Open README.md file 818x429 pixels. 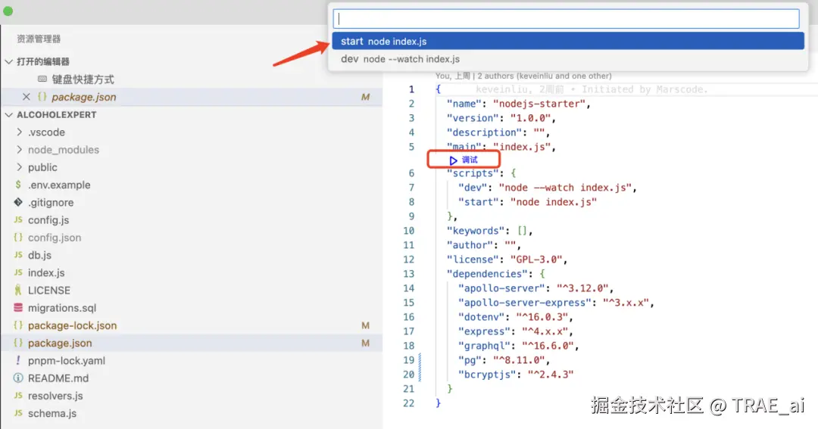tap(58, 378)
